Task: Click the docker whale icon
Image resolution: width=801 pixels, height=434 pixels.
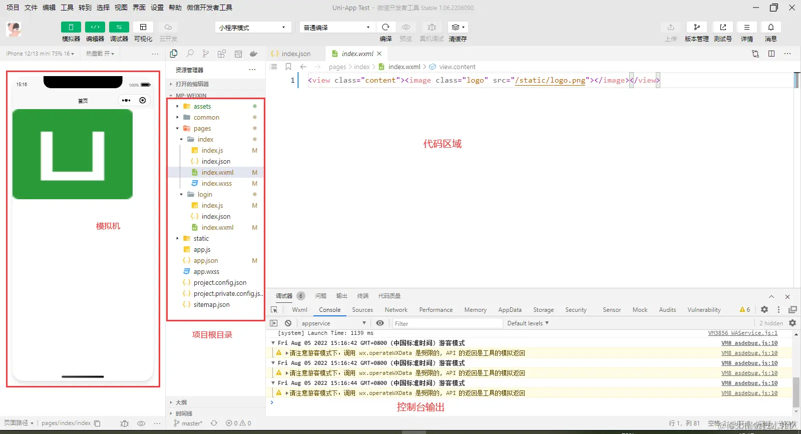Action: (x=254, y=54)
